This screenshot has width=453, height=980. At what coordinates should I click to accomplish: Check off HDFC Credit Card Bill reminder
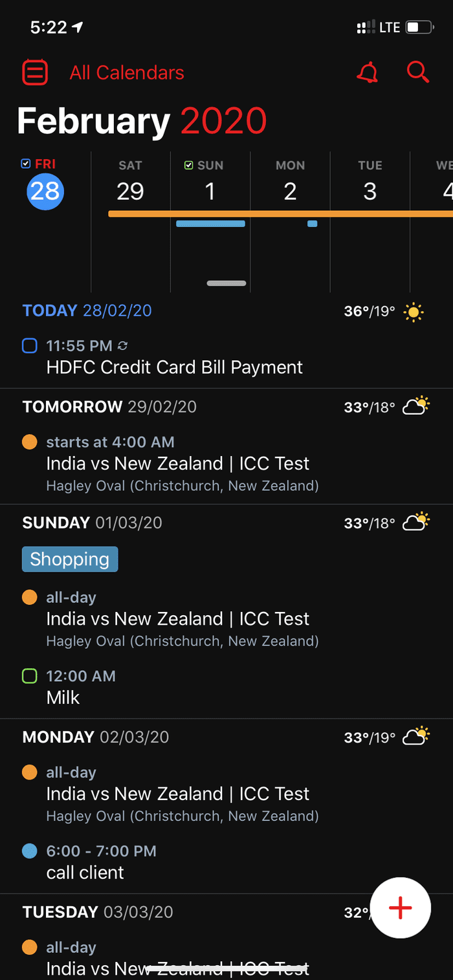(x=29, y=346)
